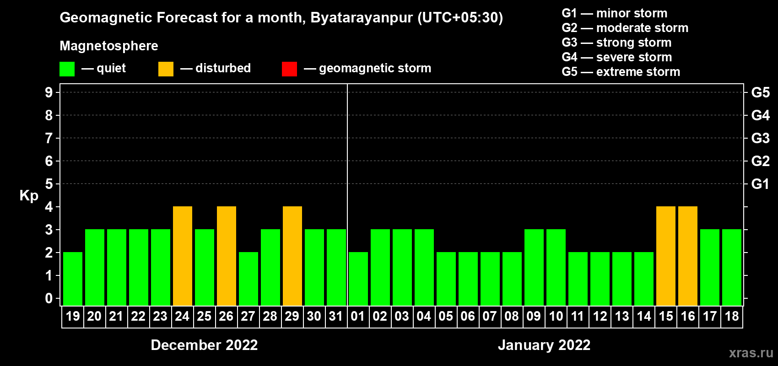Screen dimensions: 778x366
Task: Click the date label 26
Action: click(x=226, y=316)
